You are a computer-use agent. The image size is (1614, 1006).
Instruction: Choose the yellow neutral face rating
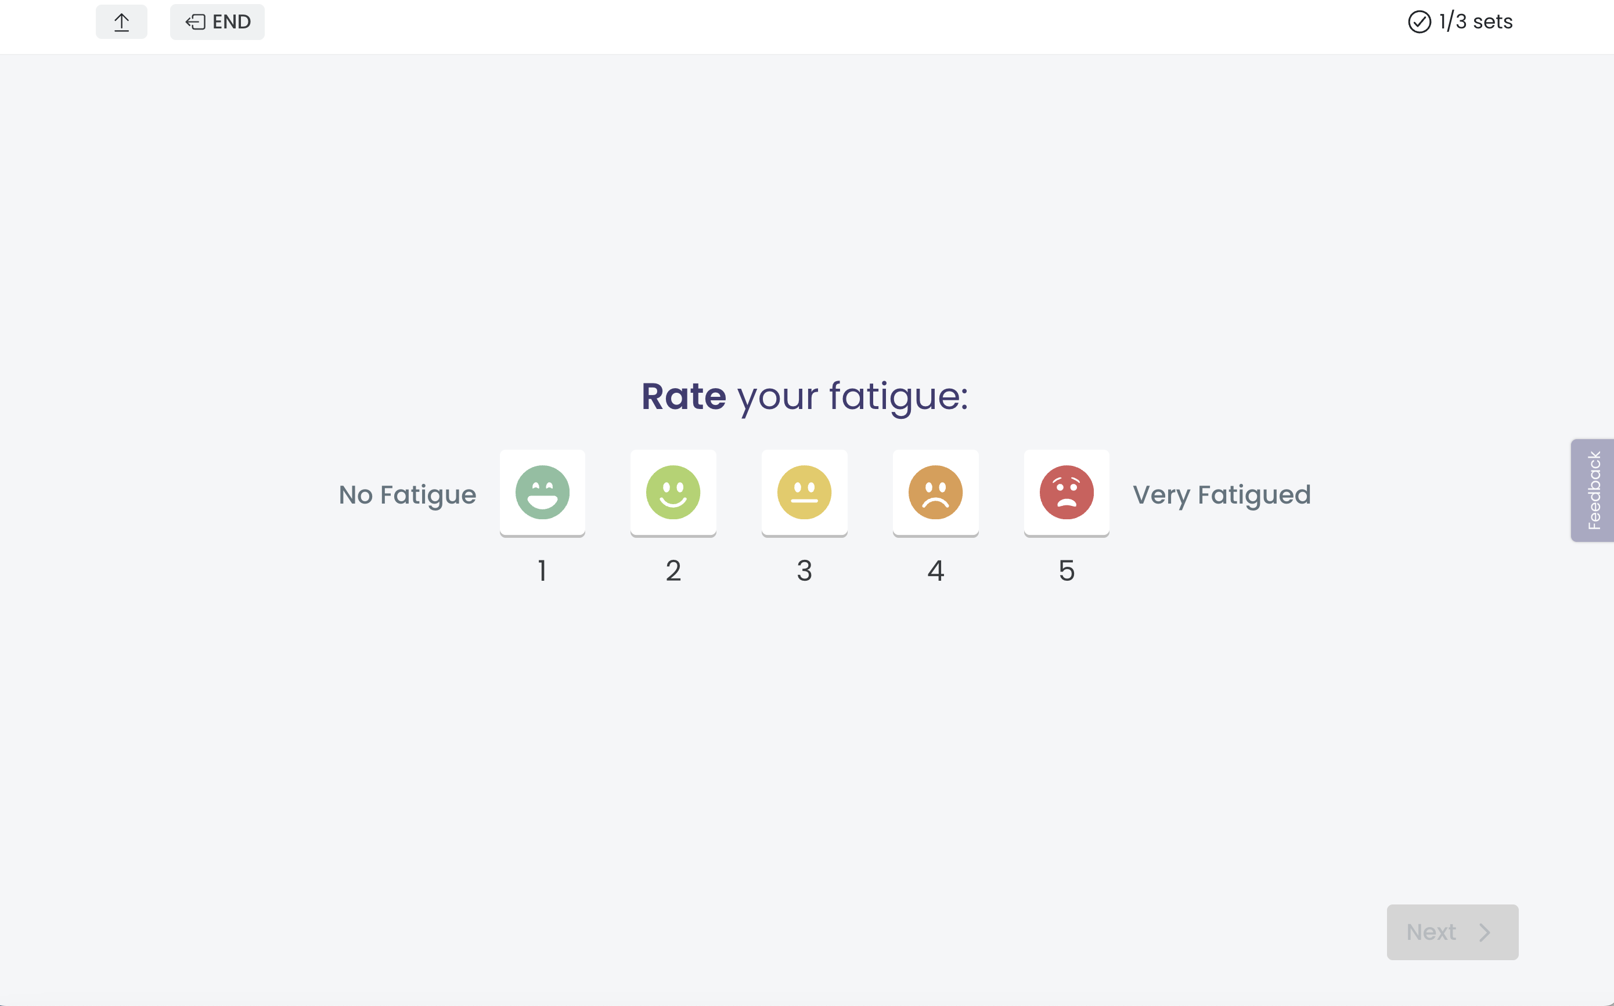click(x=804, y=493)
